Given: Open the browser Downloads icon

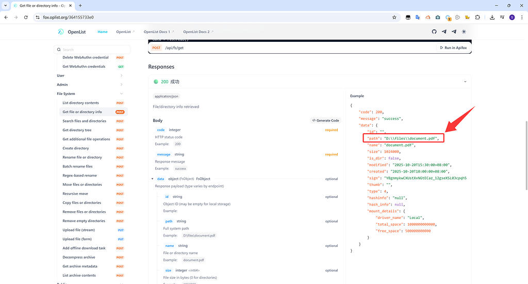Looking at the screenshot, I should 492,17.
